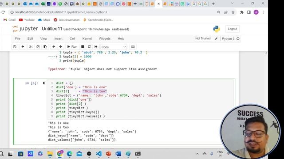This screenshot has width=284, height=159.
Task: Open the View menu
Action: point(43,38)
